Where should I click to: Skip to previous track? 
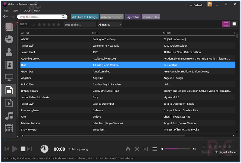[7, 149]
